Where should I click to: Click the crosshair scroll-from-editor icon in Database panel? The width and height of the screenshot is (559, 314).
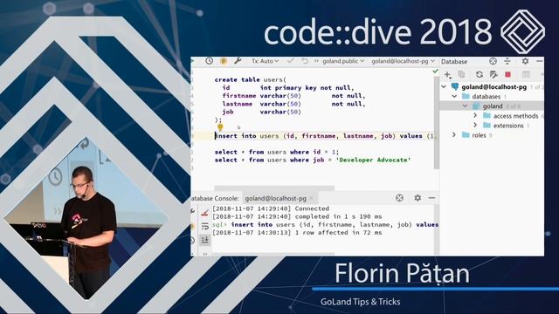(493, 61)
